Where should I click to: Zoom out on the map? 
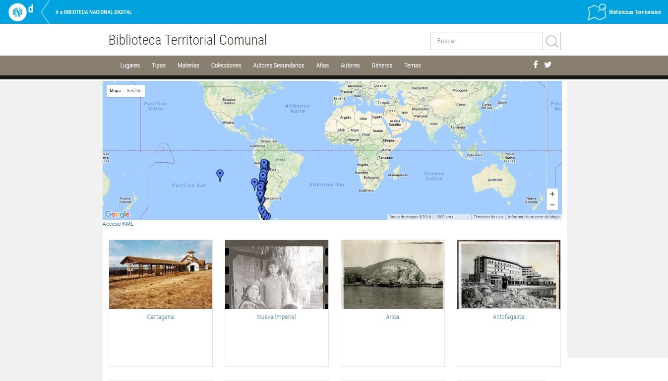click(552, 205)
